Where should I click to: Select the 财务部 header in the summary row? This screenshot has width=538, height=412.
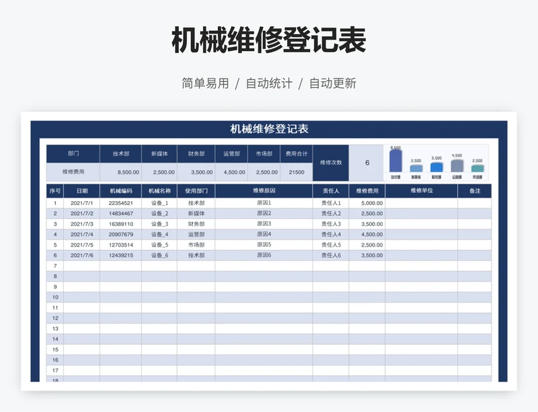(196, 154)
